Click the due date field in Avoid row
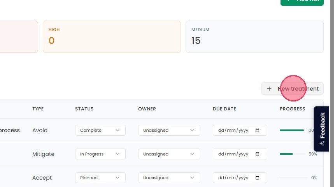The height and width of the screenshot is (187, 335). coord(240,130)
